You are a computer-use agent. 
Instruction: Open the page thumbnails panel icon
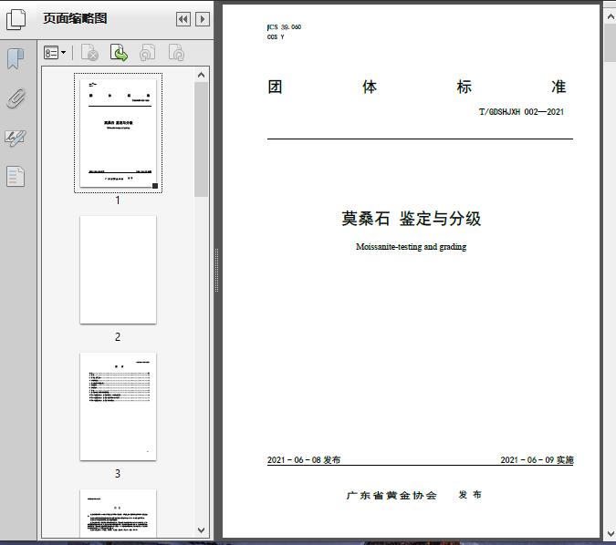tap(16, 19)
